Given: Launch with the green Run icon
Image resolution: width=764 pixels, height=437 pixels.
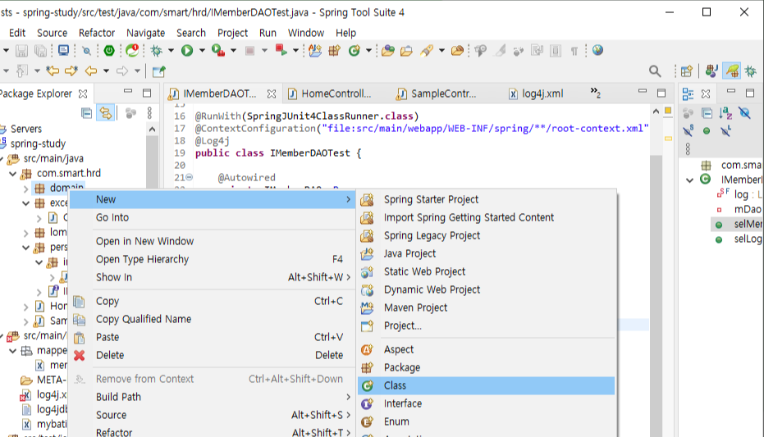Looking at the screenshot, I should click(x=187, y=51).
